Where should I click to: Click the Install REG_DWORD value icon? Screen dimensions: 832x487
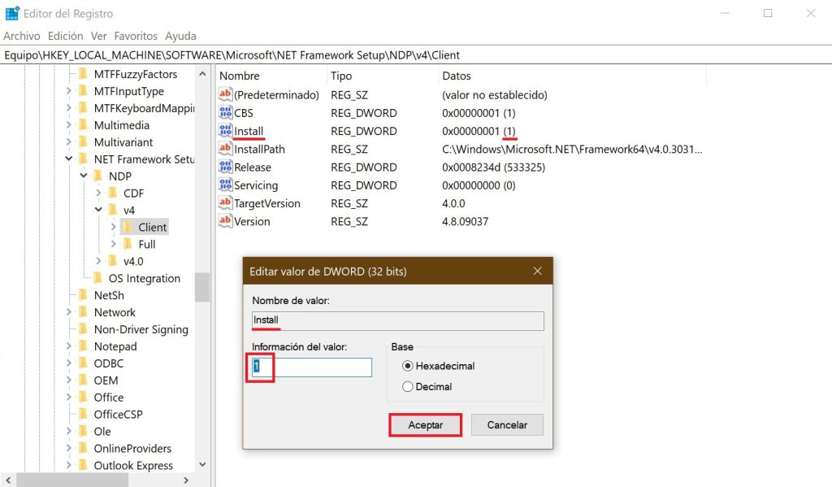[225, 131]
